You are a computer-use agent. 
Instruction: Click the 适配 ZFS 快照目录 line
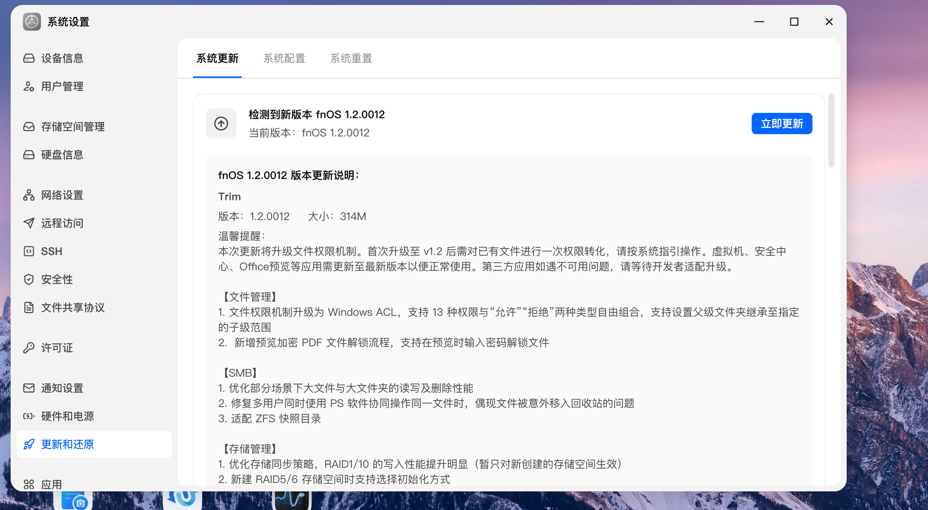(x=269, y=418)
